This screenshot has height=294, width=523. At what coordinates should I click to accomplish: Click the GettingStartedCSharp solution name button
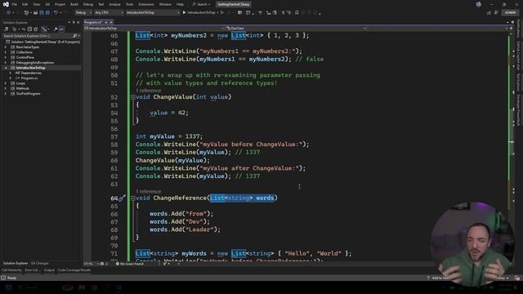click(x=234, y=4)
